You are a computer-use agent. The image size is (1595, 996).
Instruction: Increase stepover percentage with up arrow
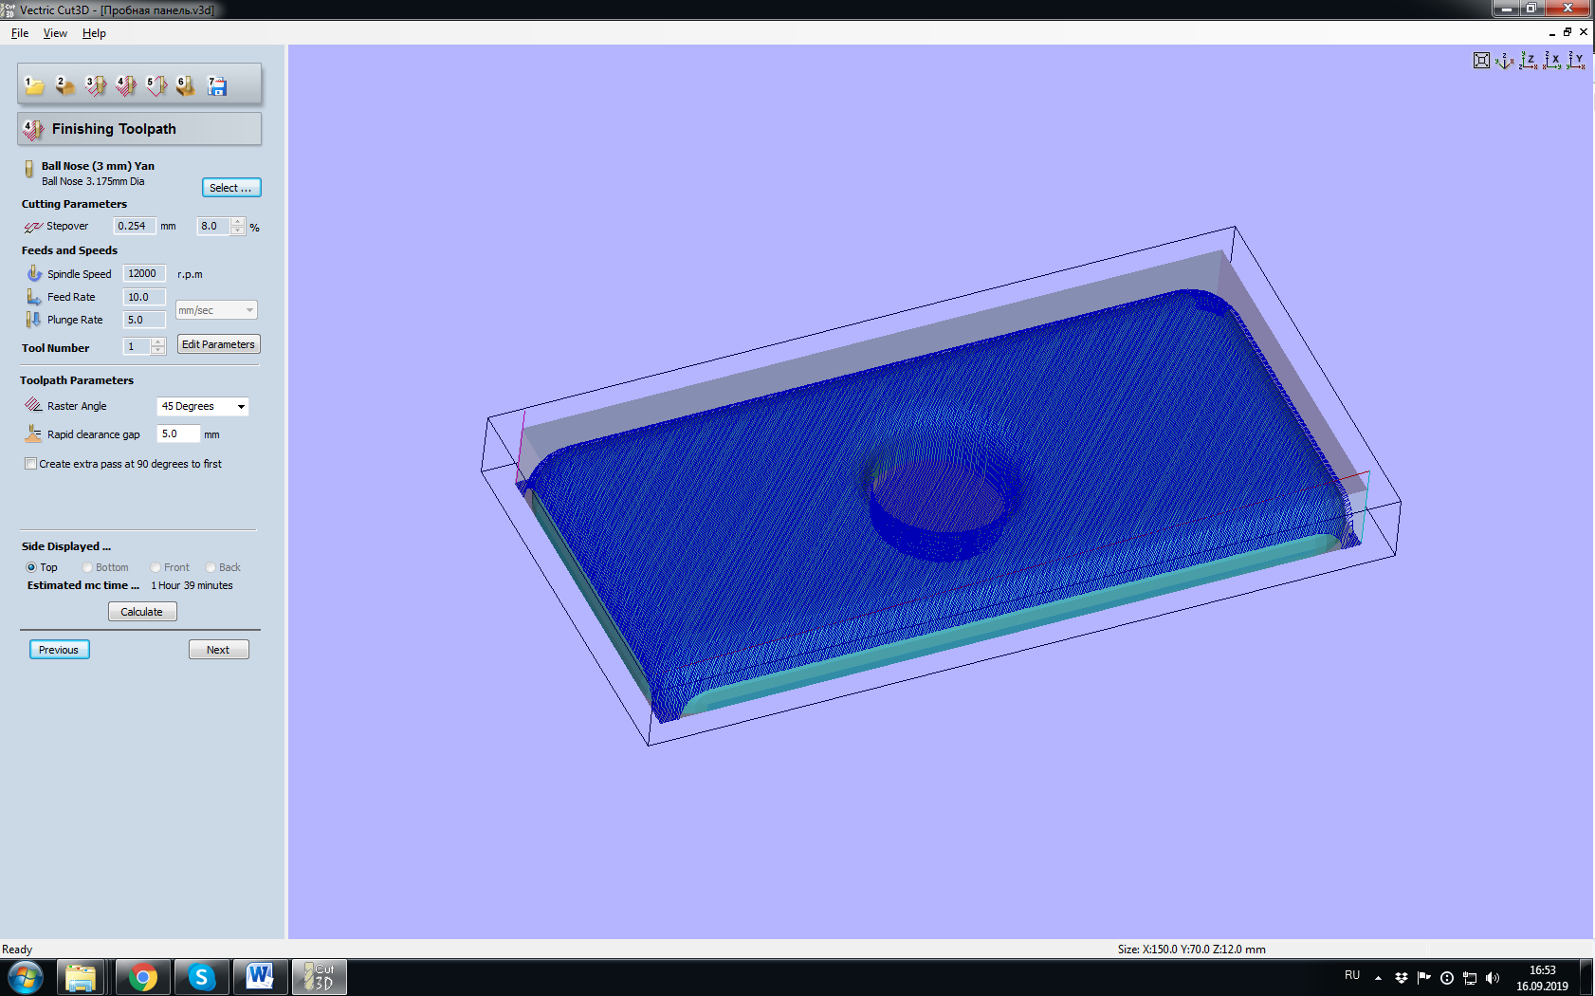[238, 222]
